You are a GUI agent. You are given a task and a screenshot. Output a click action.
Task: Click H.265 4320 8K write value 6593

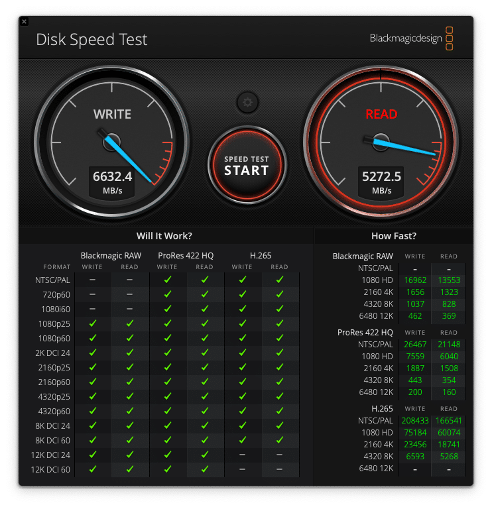coord(415,457)
